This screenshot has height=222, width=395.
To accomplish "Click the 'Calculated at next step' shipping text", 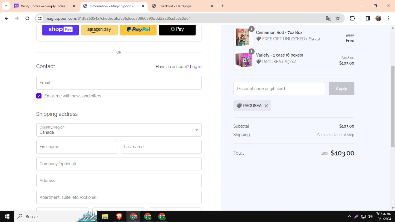I will [336, 135].
